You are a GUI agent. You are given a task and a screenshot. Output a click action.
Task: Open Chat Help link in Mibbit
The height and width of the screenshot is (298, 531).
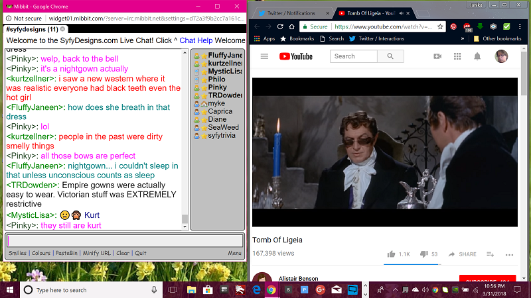point(196,40)
